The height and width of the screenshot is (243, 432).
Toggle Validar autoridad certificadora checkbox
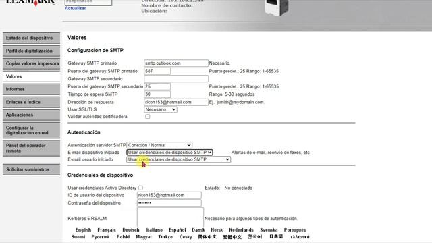pyautogui.click(x=148, y=117)
